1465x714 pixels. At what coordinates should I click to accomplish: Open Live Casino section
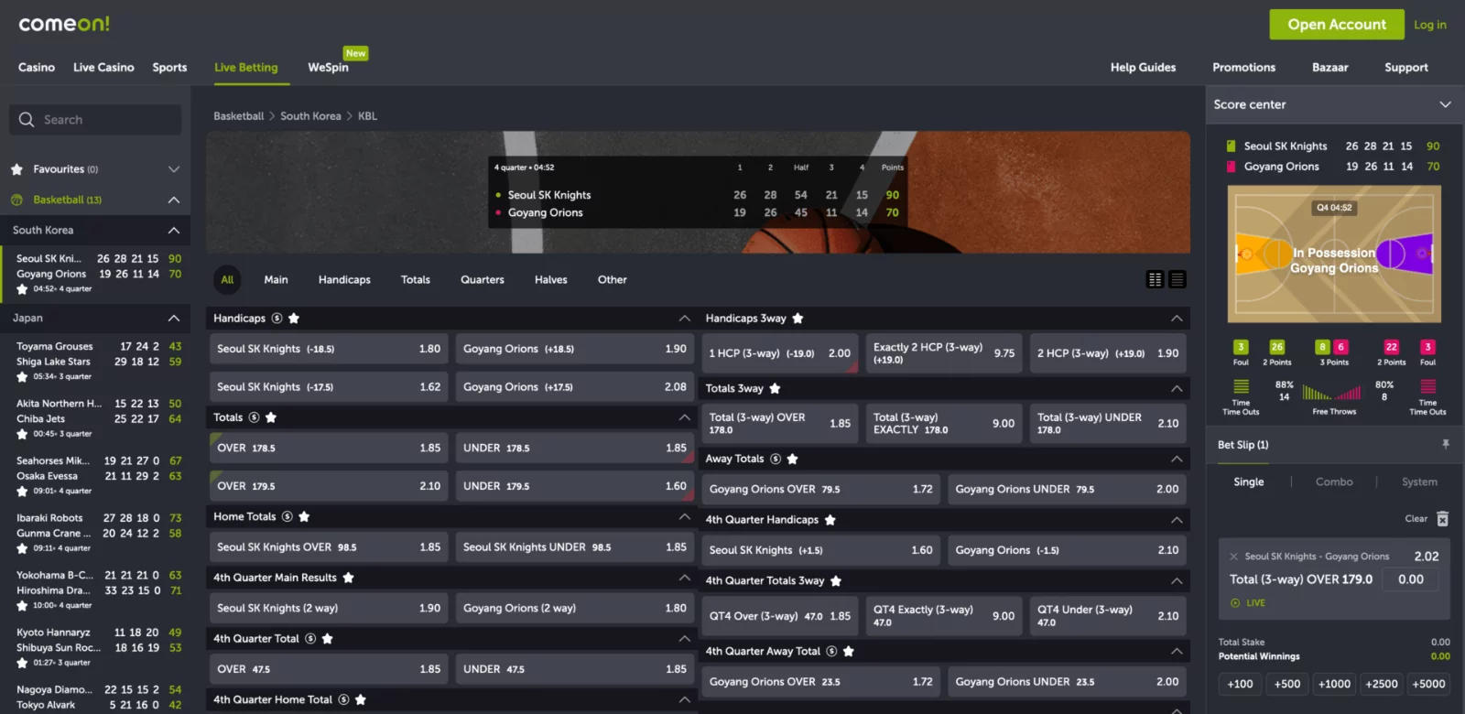103,68
